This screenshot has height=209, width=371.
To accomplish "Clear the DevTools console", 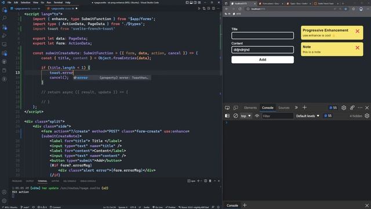I will [x=235, y=116].
